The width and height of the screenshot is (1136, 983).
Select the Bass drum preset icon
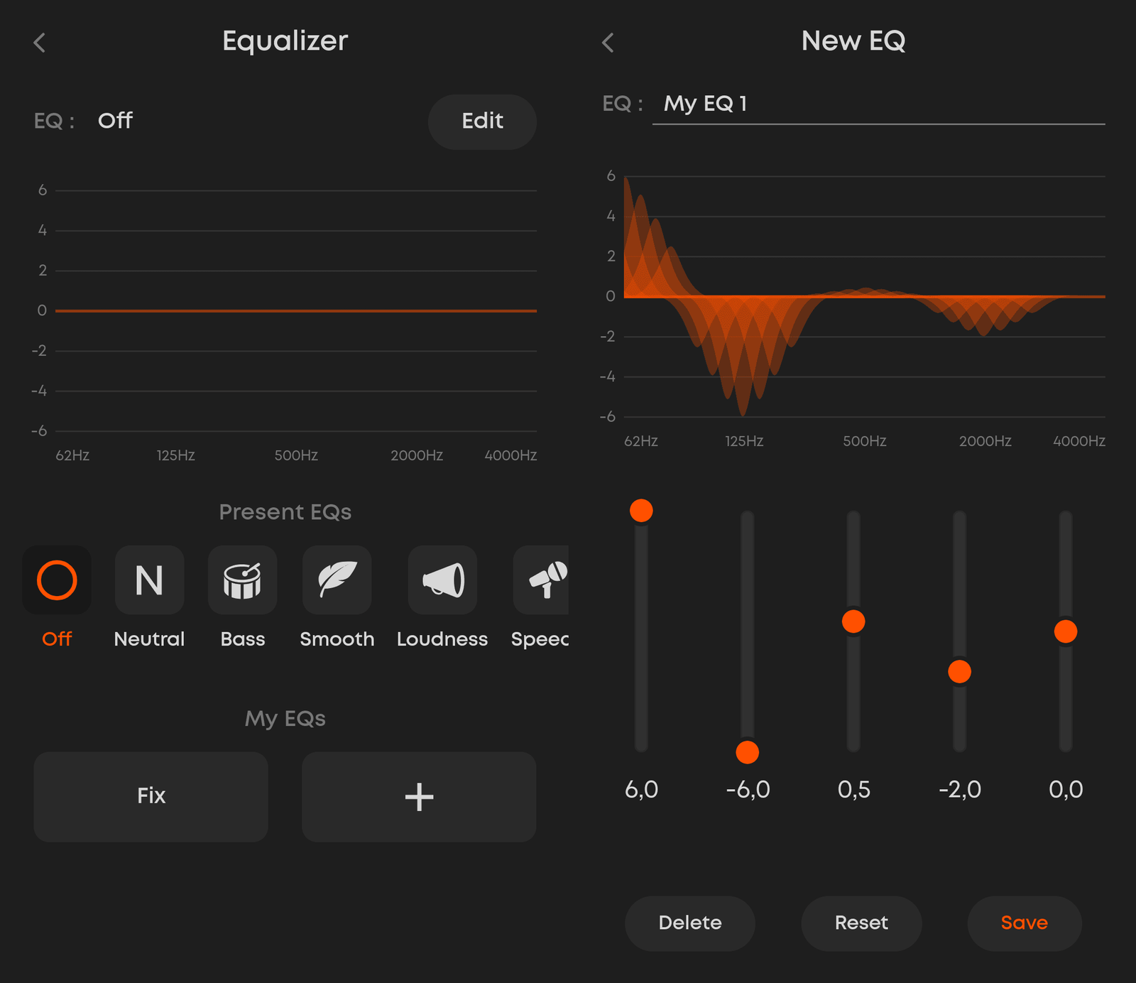point(242,580)
